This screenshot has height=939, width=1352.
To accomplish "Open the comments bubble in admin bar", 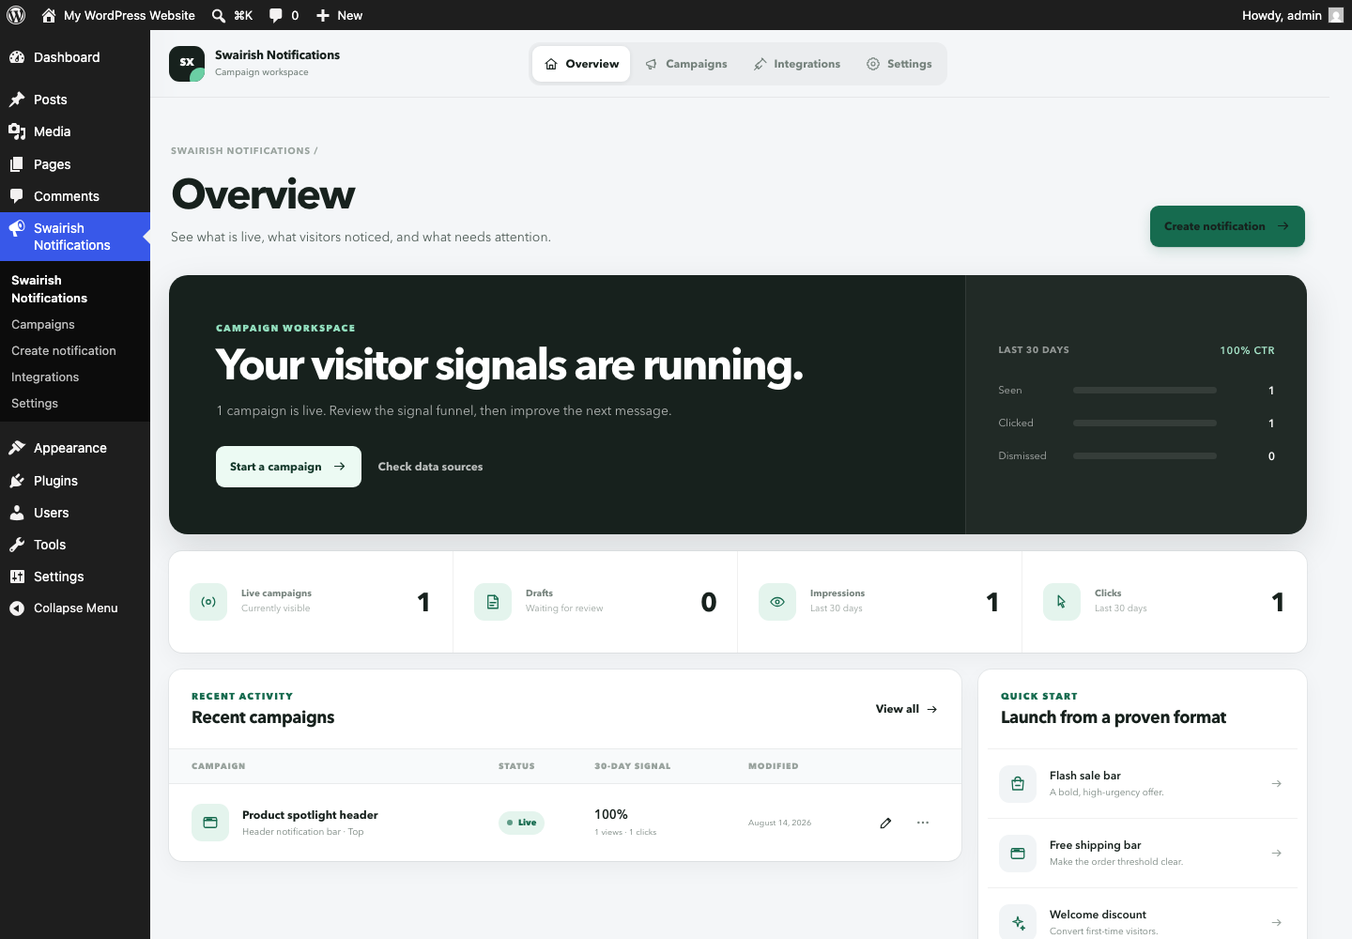I will pyautogui.click(x=276, y=15).
